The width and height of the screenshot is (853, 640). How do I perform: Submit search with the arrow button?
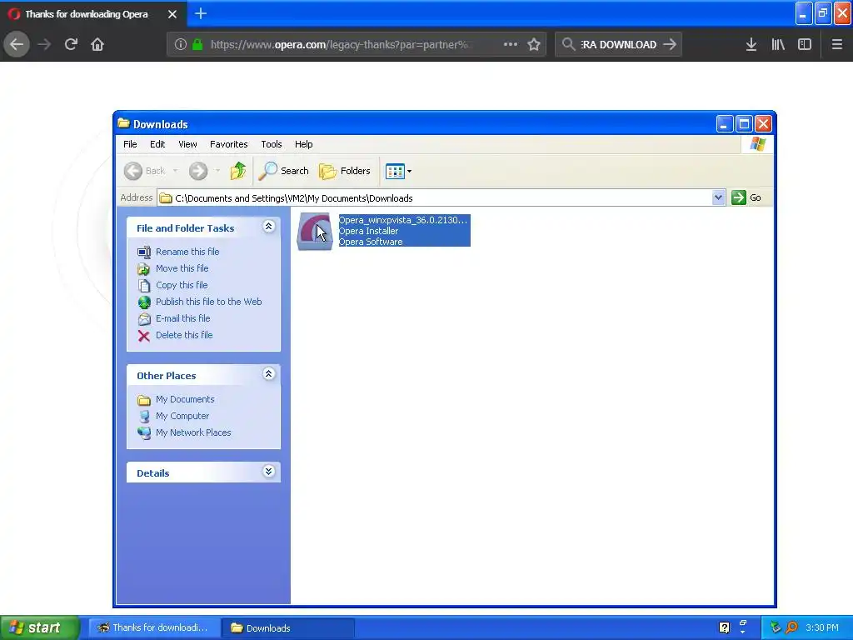pyautogui.click(x=670, y=44)
